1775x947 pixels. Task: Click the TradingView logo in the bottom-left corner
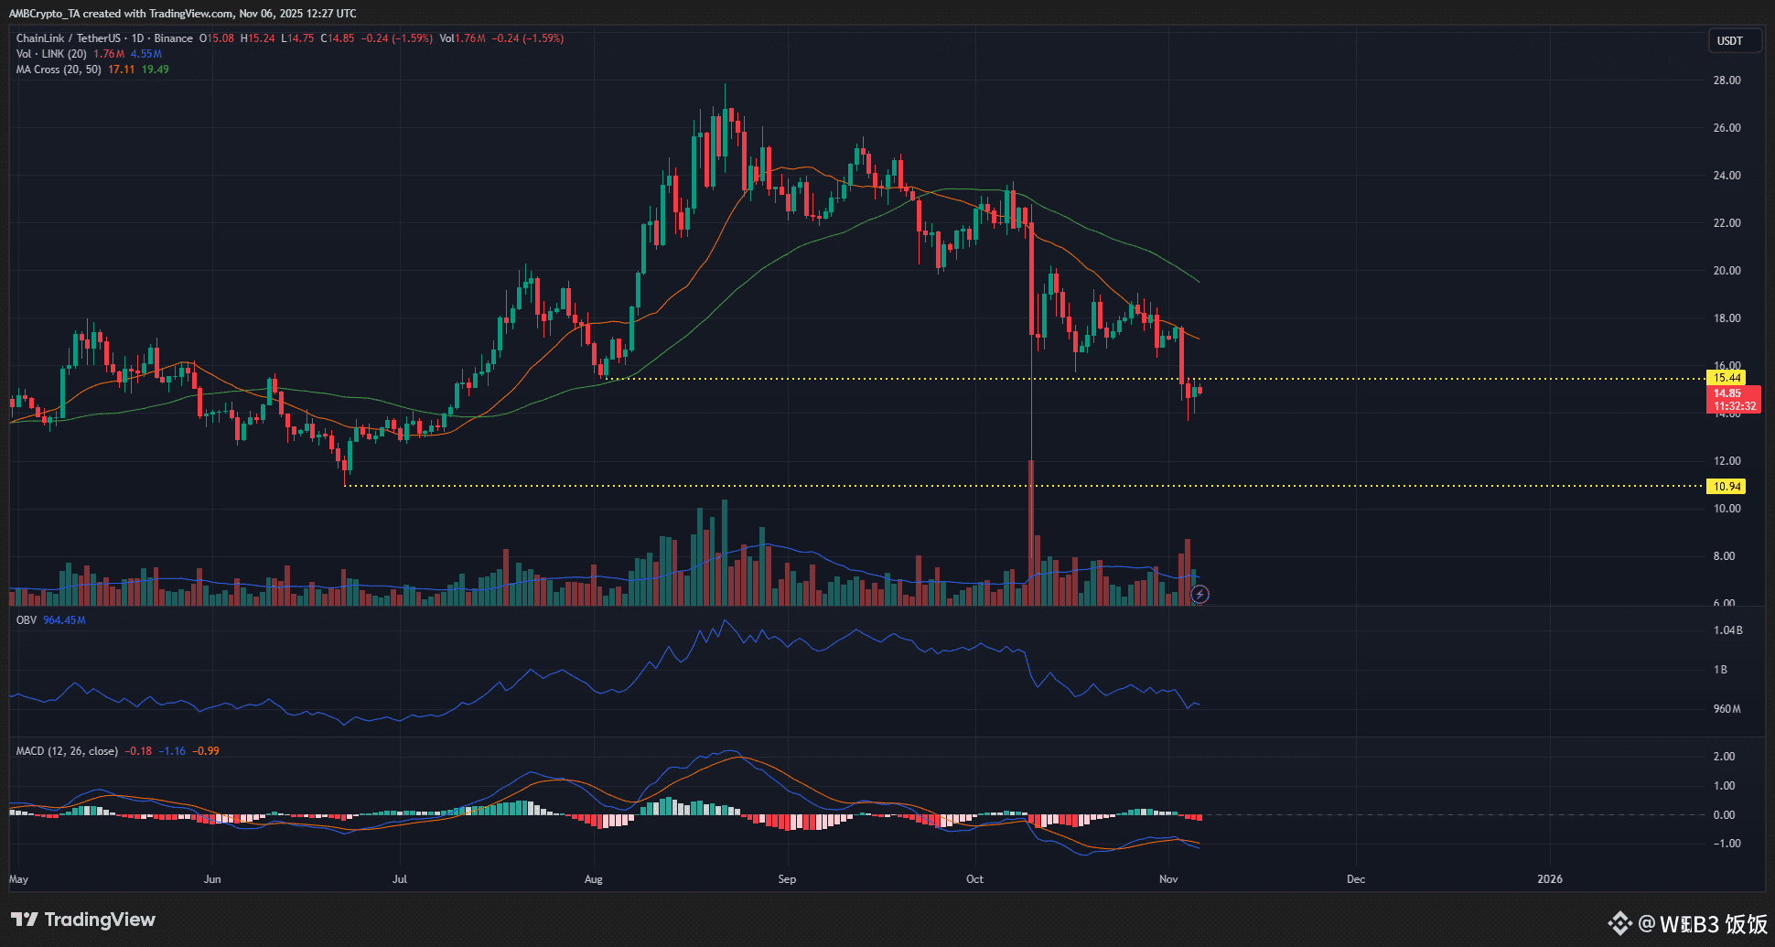click(x=82, y=919)
